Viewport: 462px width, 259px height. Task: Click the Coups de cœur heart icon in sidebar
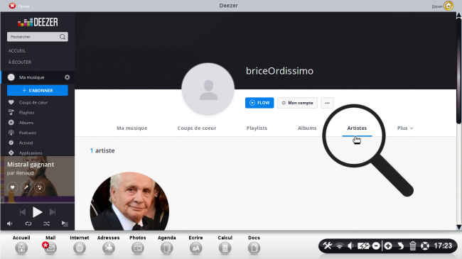pos(11,102)
